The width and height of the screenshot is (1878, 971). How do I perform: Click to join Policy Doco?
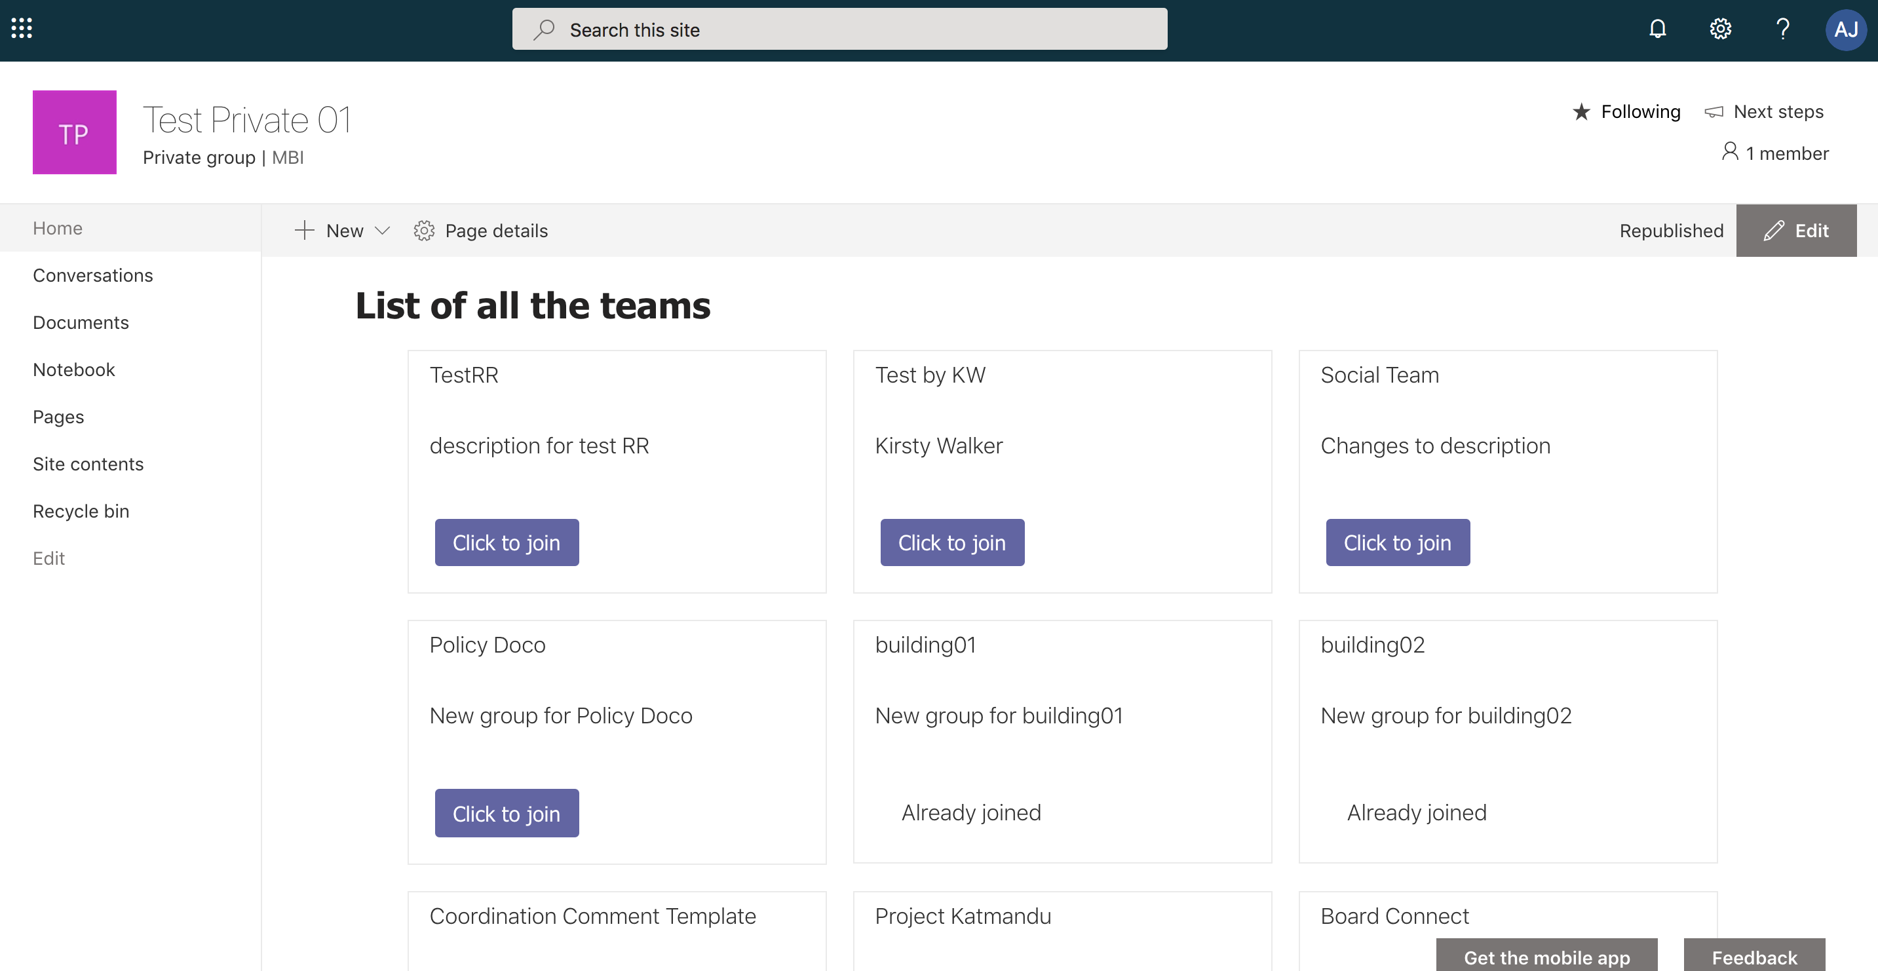[507, 814]
